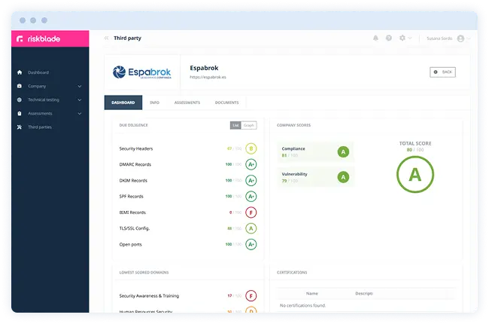The width and height of the screenshot is (489, 324).
Task: Expand the Company sidebar menu
Action: (x=80, y=86)
